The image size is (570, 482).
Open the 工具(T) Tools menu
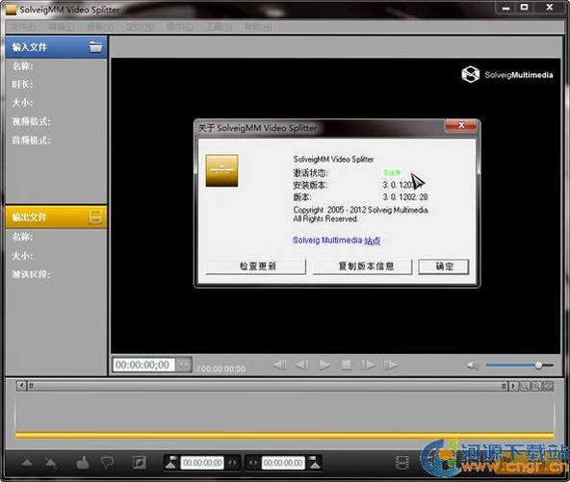pyautogui.click(x=219, y=27)
